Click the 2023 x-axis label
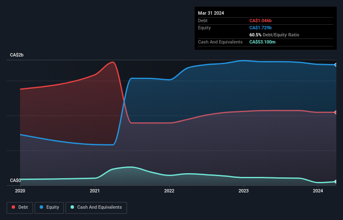The image size is (343, 220). pyautogui.click(x=244, y=191)
